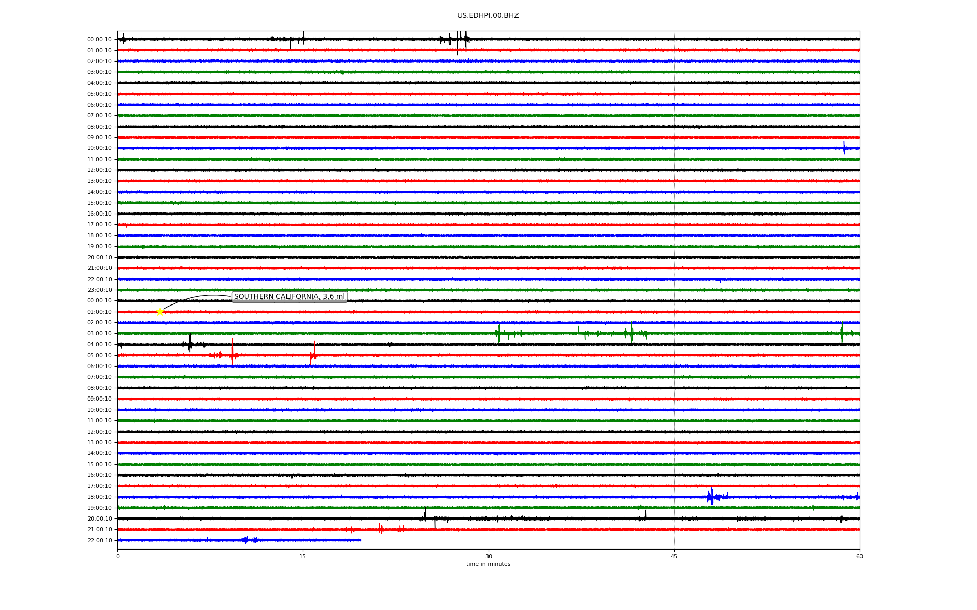Image resolution: width=977 pixels, height=610 pixels.
Task: Click the plot title US.EDHPI.00.BHZ
Action: (487, 16)
